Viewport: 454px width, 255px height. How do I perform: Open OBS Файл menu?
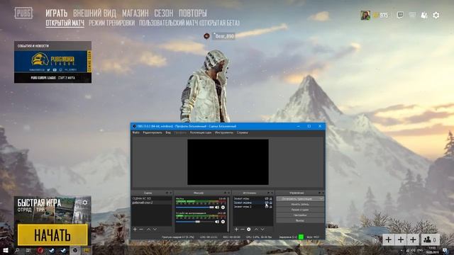[135, 132]
